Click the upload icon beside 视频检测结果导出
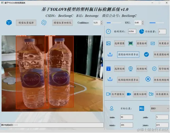This screenshot has height=133, width=170. 110,79
